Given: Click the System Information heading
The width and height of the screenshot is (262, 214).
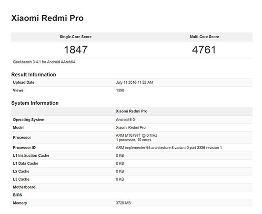Looking at the screenshot, I should pyautogui.click(x=35, y=103).
